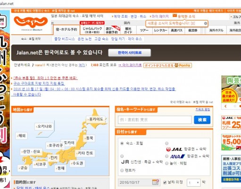Click the 고급 숙소 link
241x189 pixels.
(101, 39)
